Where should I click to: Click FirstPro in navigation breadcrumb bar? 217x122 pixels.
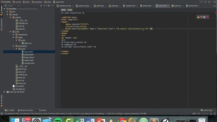pos(6,2)
